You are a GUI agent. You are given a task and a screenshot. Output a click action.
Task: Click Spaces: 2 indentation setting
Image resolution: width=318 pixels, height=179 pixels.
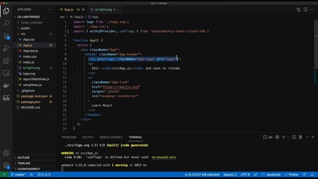coord(230,175)
